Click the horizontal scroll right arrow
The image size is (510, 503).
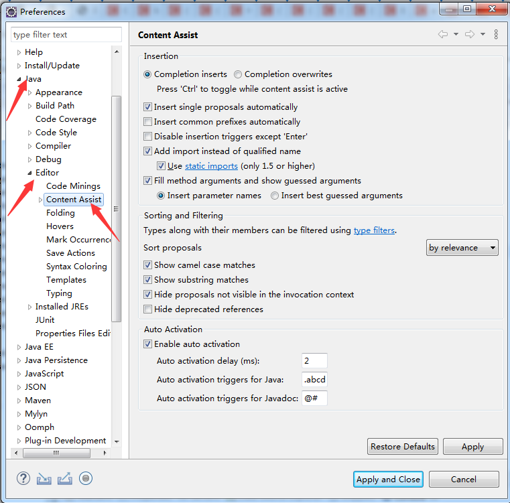[105, 453]
